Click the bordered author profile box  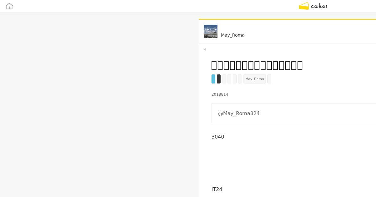click(294, 113)
